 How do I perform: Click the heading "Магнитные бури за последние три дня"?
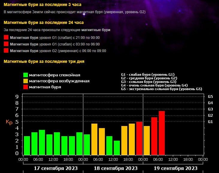coord(44,61)
